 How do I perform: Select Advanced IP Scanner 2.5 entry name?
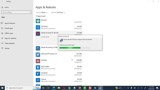click(49, 54)
